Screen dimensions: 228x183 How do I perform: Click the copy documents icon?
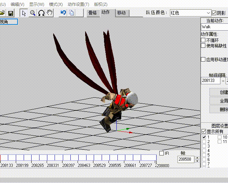click(71, 13)
